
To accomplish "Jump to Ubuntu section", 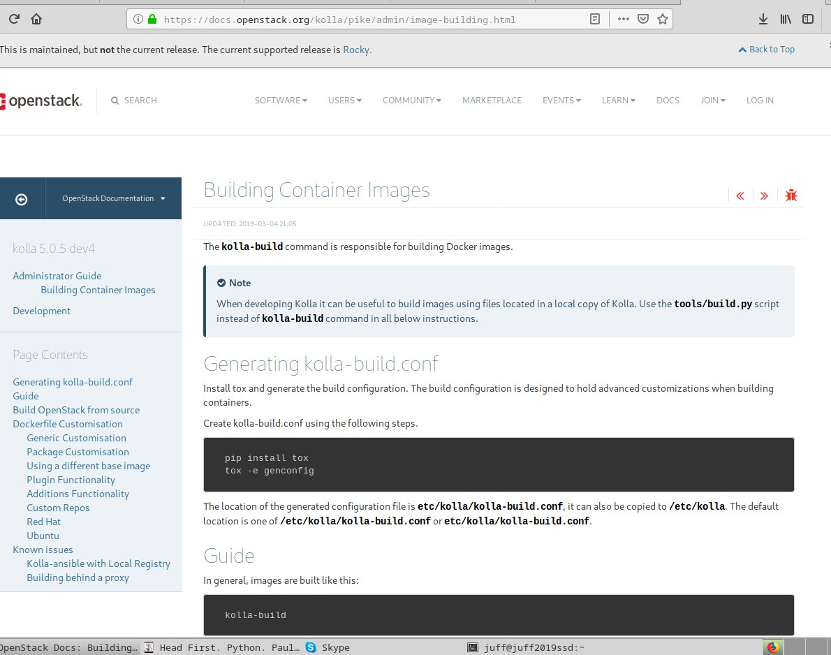I will tap(43, 536).
